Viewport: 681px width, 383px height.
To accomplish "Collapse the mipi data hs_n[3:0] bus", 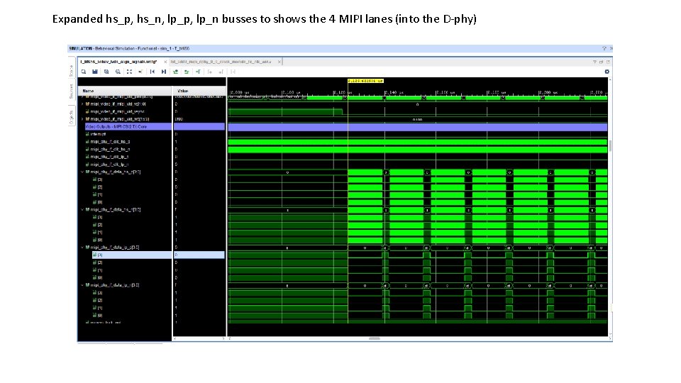I will 82,210.
